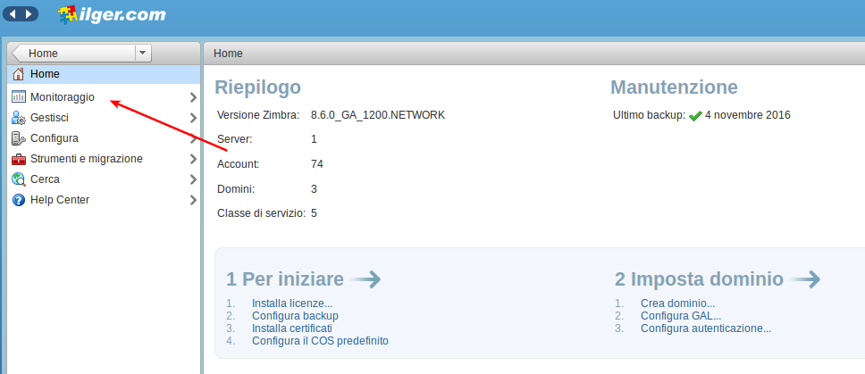Open Configura il COS predefinito link
This screenshot has height=374, width=865.
[x=320, y=341]
